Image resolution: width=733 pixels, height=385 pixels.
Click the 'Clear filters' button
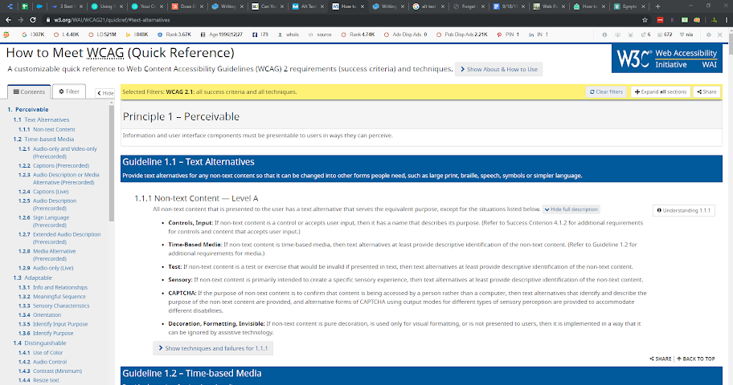click(x=606, y=92)
